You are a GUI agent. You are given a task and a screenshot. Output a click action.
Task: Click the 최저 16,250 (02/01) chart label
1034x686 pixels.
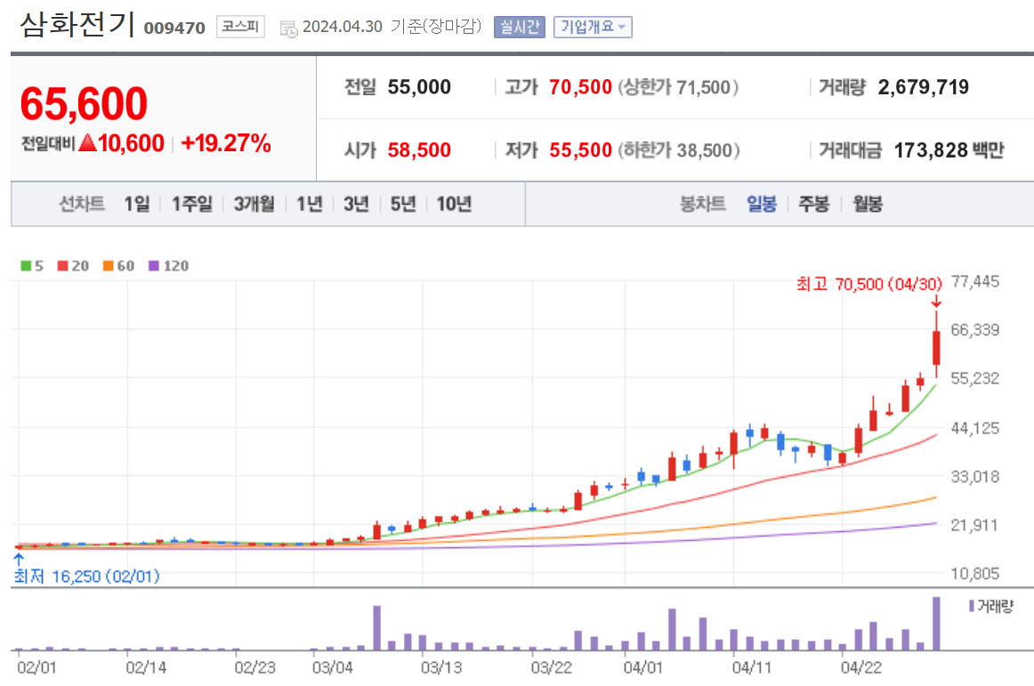point(87,577)
